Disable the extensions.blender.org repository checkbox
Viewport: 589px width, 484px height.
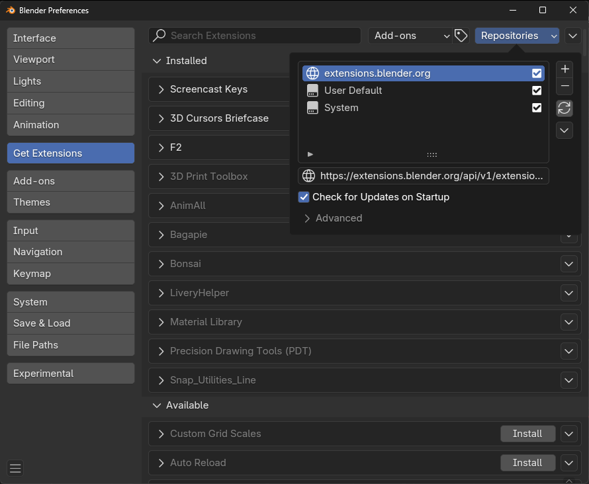point(537,73)
